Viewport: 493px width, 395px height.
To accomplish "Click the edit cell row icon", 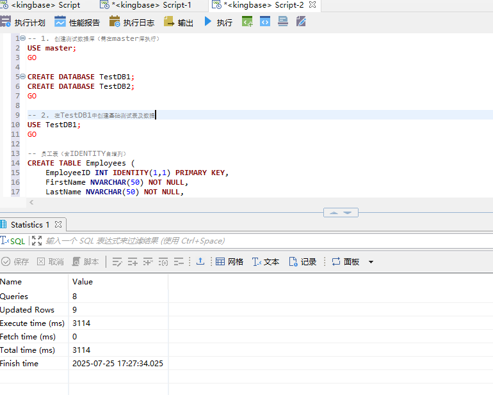I will [117, 261].
